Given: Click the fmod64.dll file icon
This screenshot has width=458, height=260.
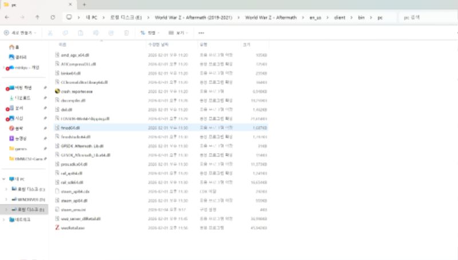Looking at the screenshot, I should click(57, 128).
